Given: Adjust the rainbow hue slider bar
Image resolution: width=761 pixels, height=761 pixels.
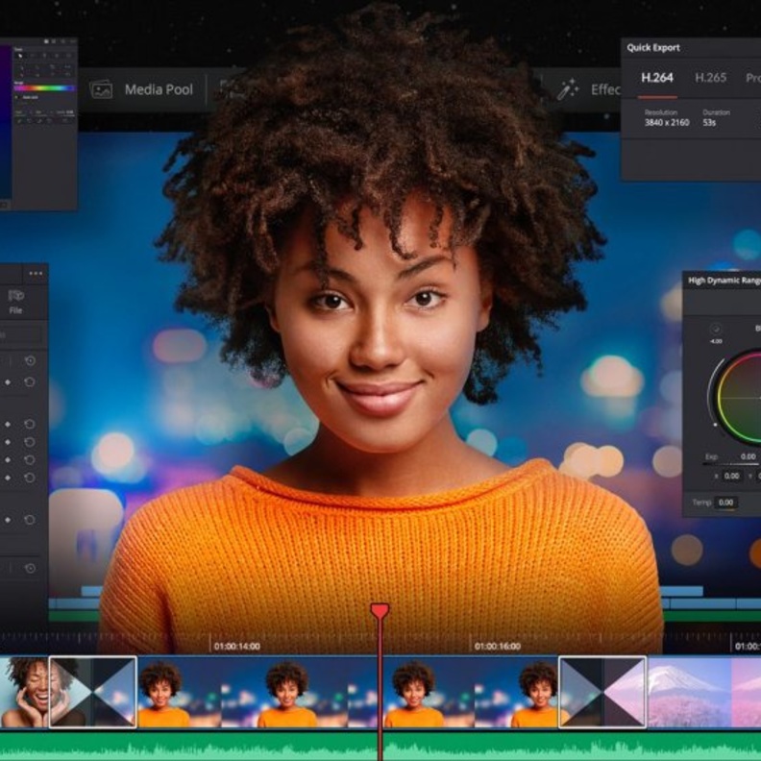Looking at the screenshot, I should point(44,88).
